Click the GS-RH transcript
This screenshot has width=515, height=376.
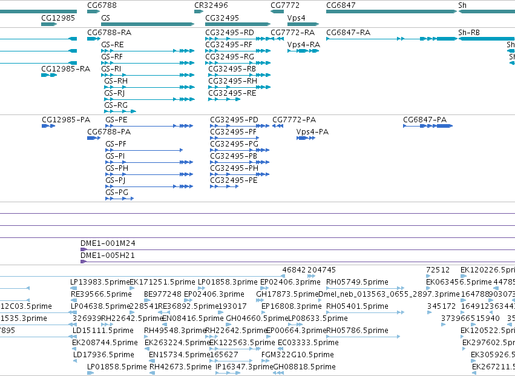click(149, 87)
